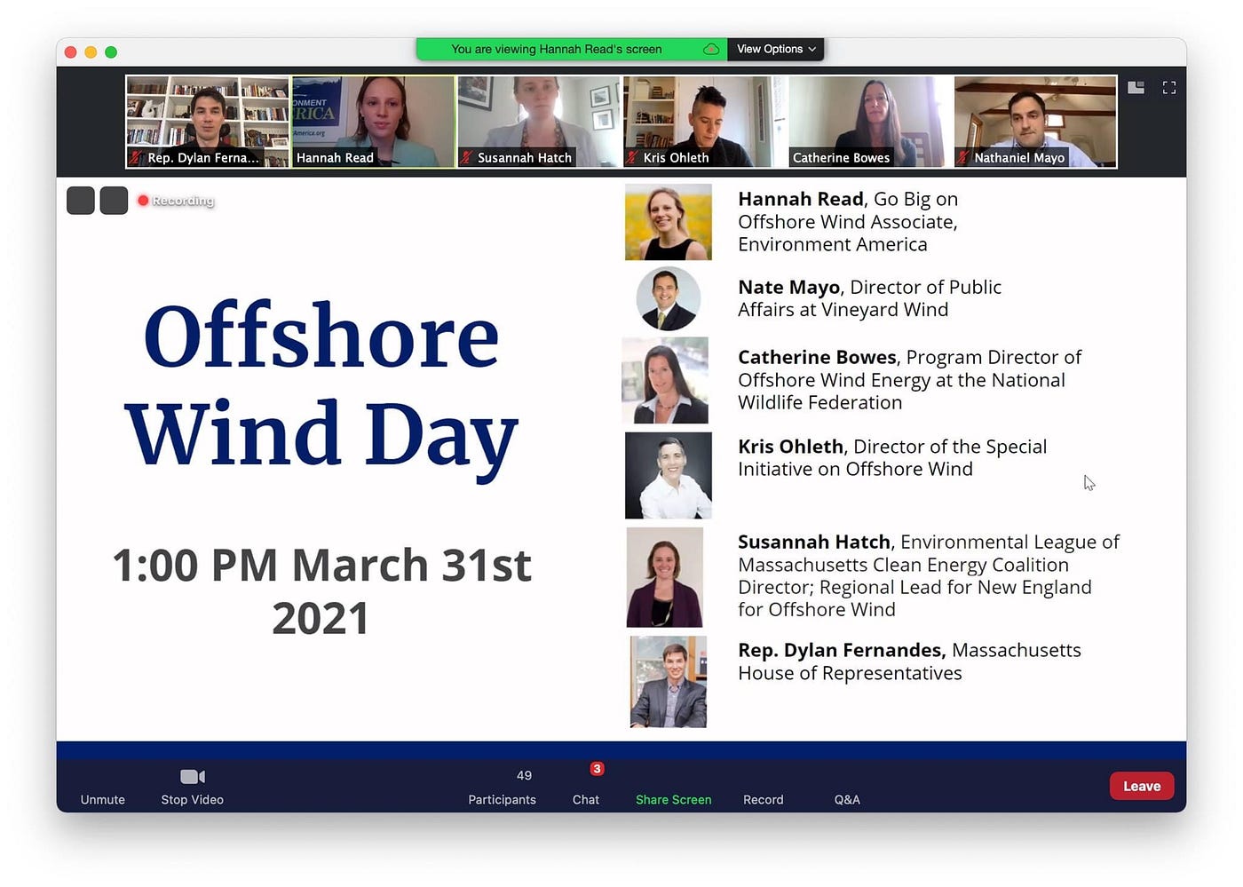Click the participant count number 49
Image resolution: width=1243 pixels, height=887 pixels.
click(x=524, y=775)
